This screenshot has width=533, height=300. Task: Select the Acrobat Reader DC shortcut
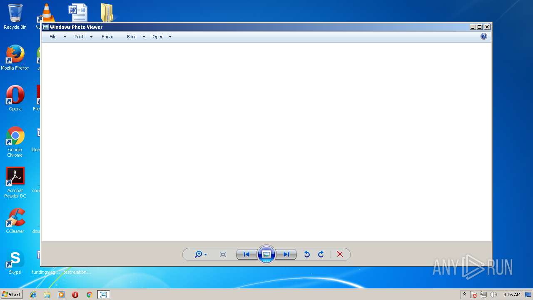click(15, 182)
